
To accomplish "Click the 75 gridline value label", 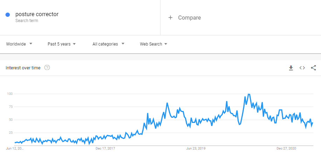I will [11, 106].
